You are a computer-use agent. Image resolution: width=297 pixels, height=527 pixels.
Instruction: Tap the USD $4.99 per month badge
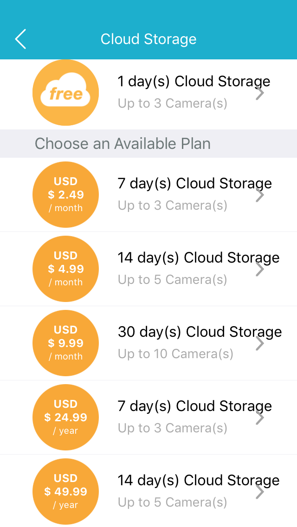point(65,269)
